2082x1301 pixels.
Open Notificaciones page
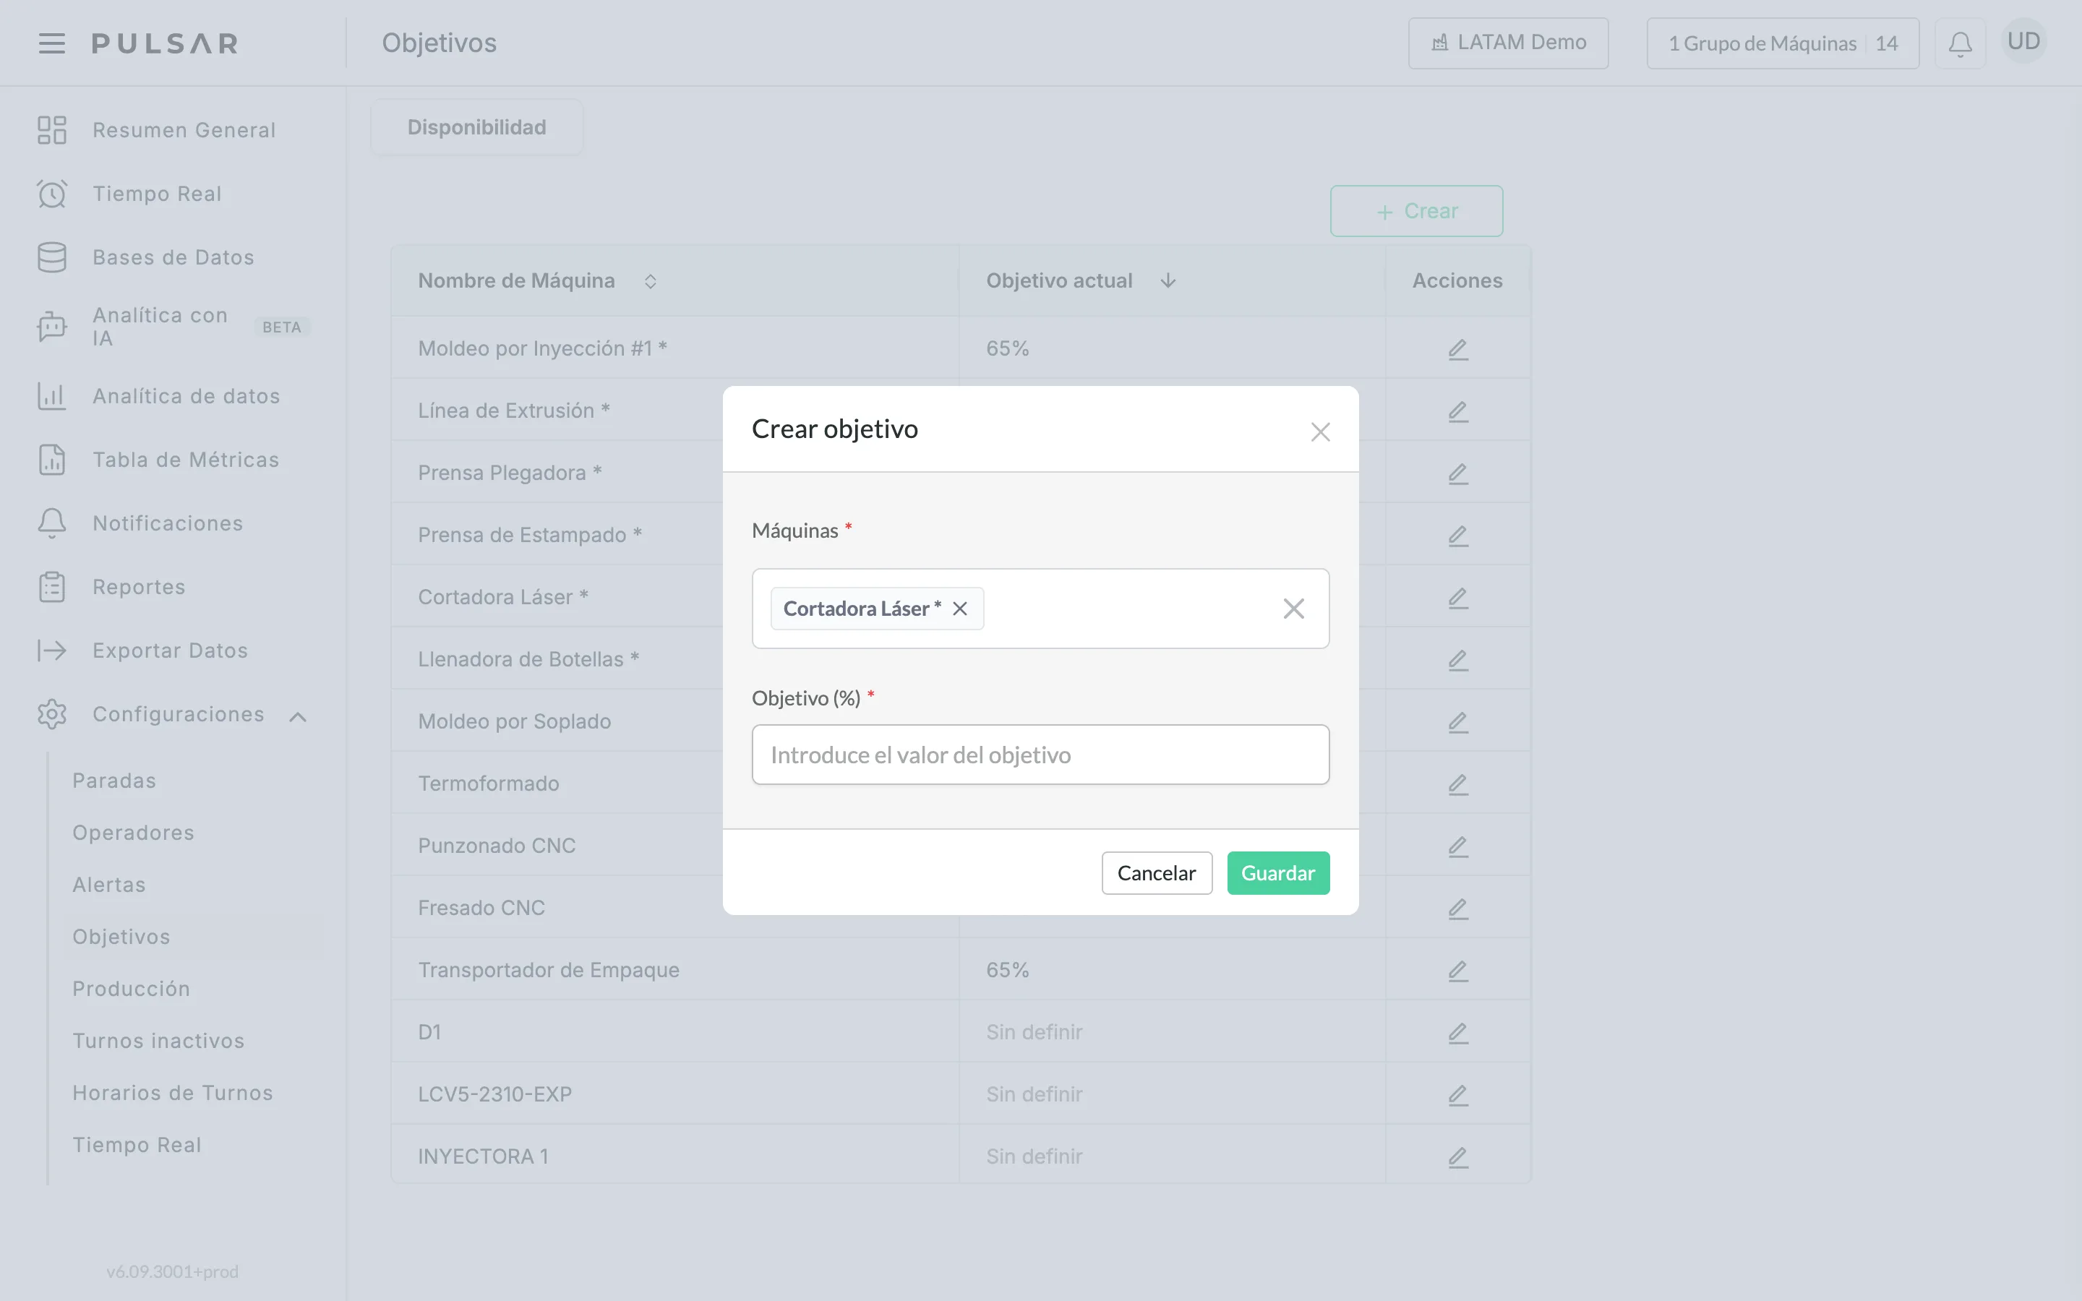coord(168,523)
